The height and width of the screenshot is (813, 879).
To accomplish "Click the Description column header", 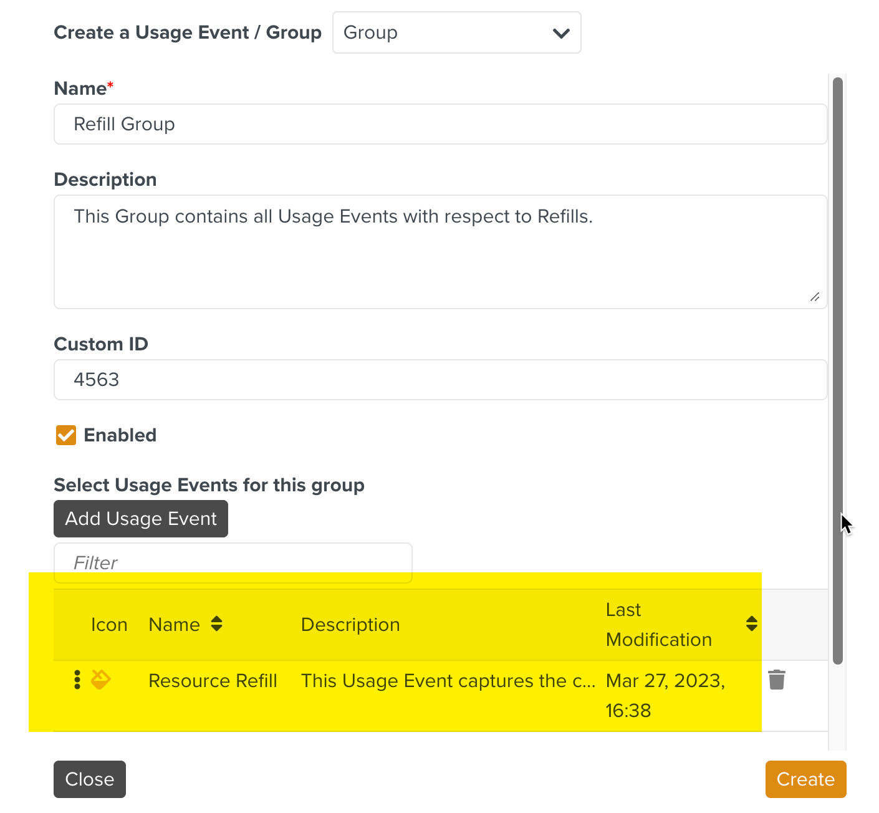I will click(x=350, y=625).
